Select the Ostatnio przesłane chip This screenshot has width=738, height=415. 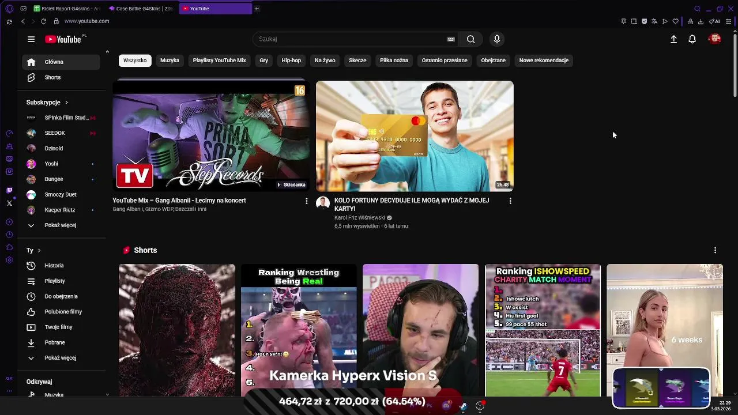tap(445, 61)
